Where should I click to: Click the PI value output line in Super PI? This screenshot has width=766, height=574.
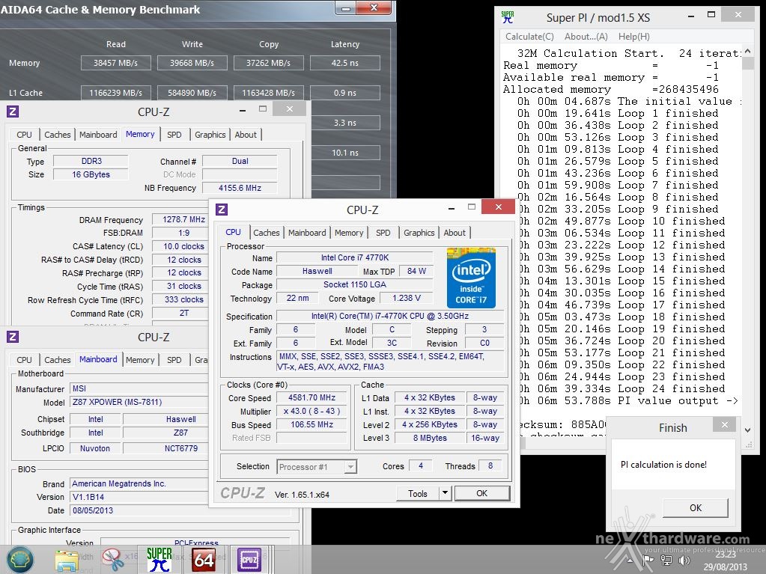click(x=627, y=401)
